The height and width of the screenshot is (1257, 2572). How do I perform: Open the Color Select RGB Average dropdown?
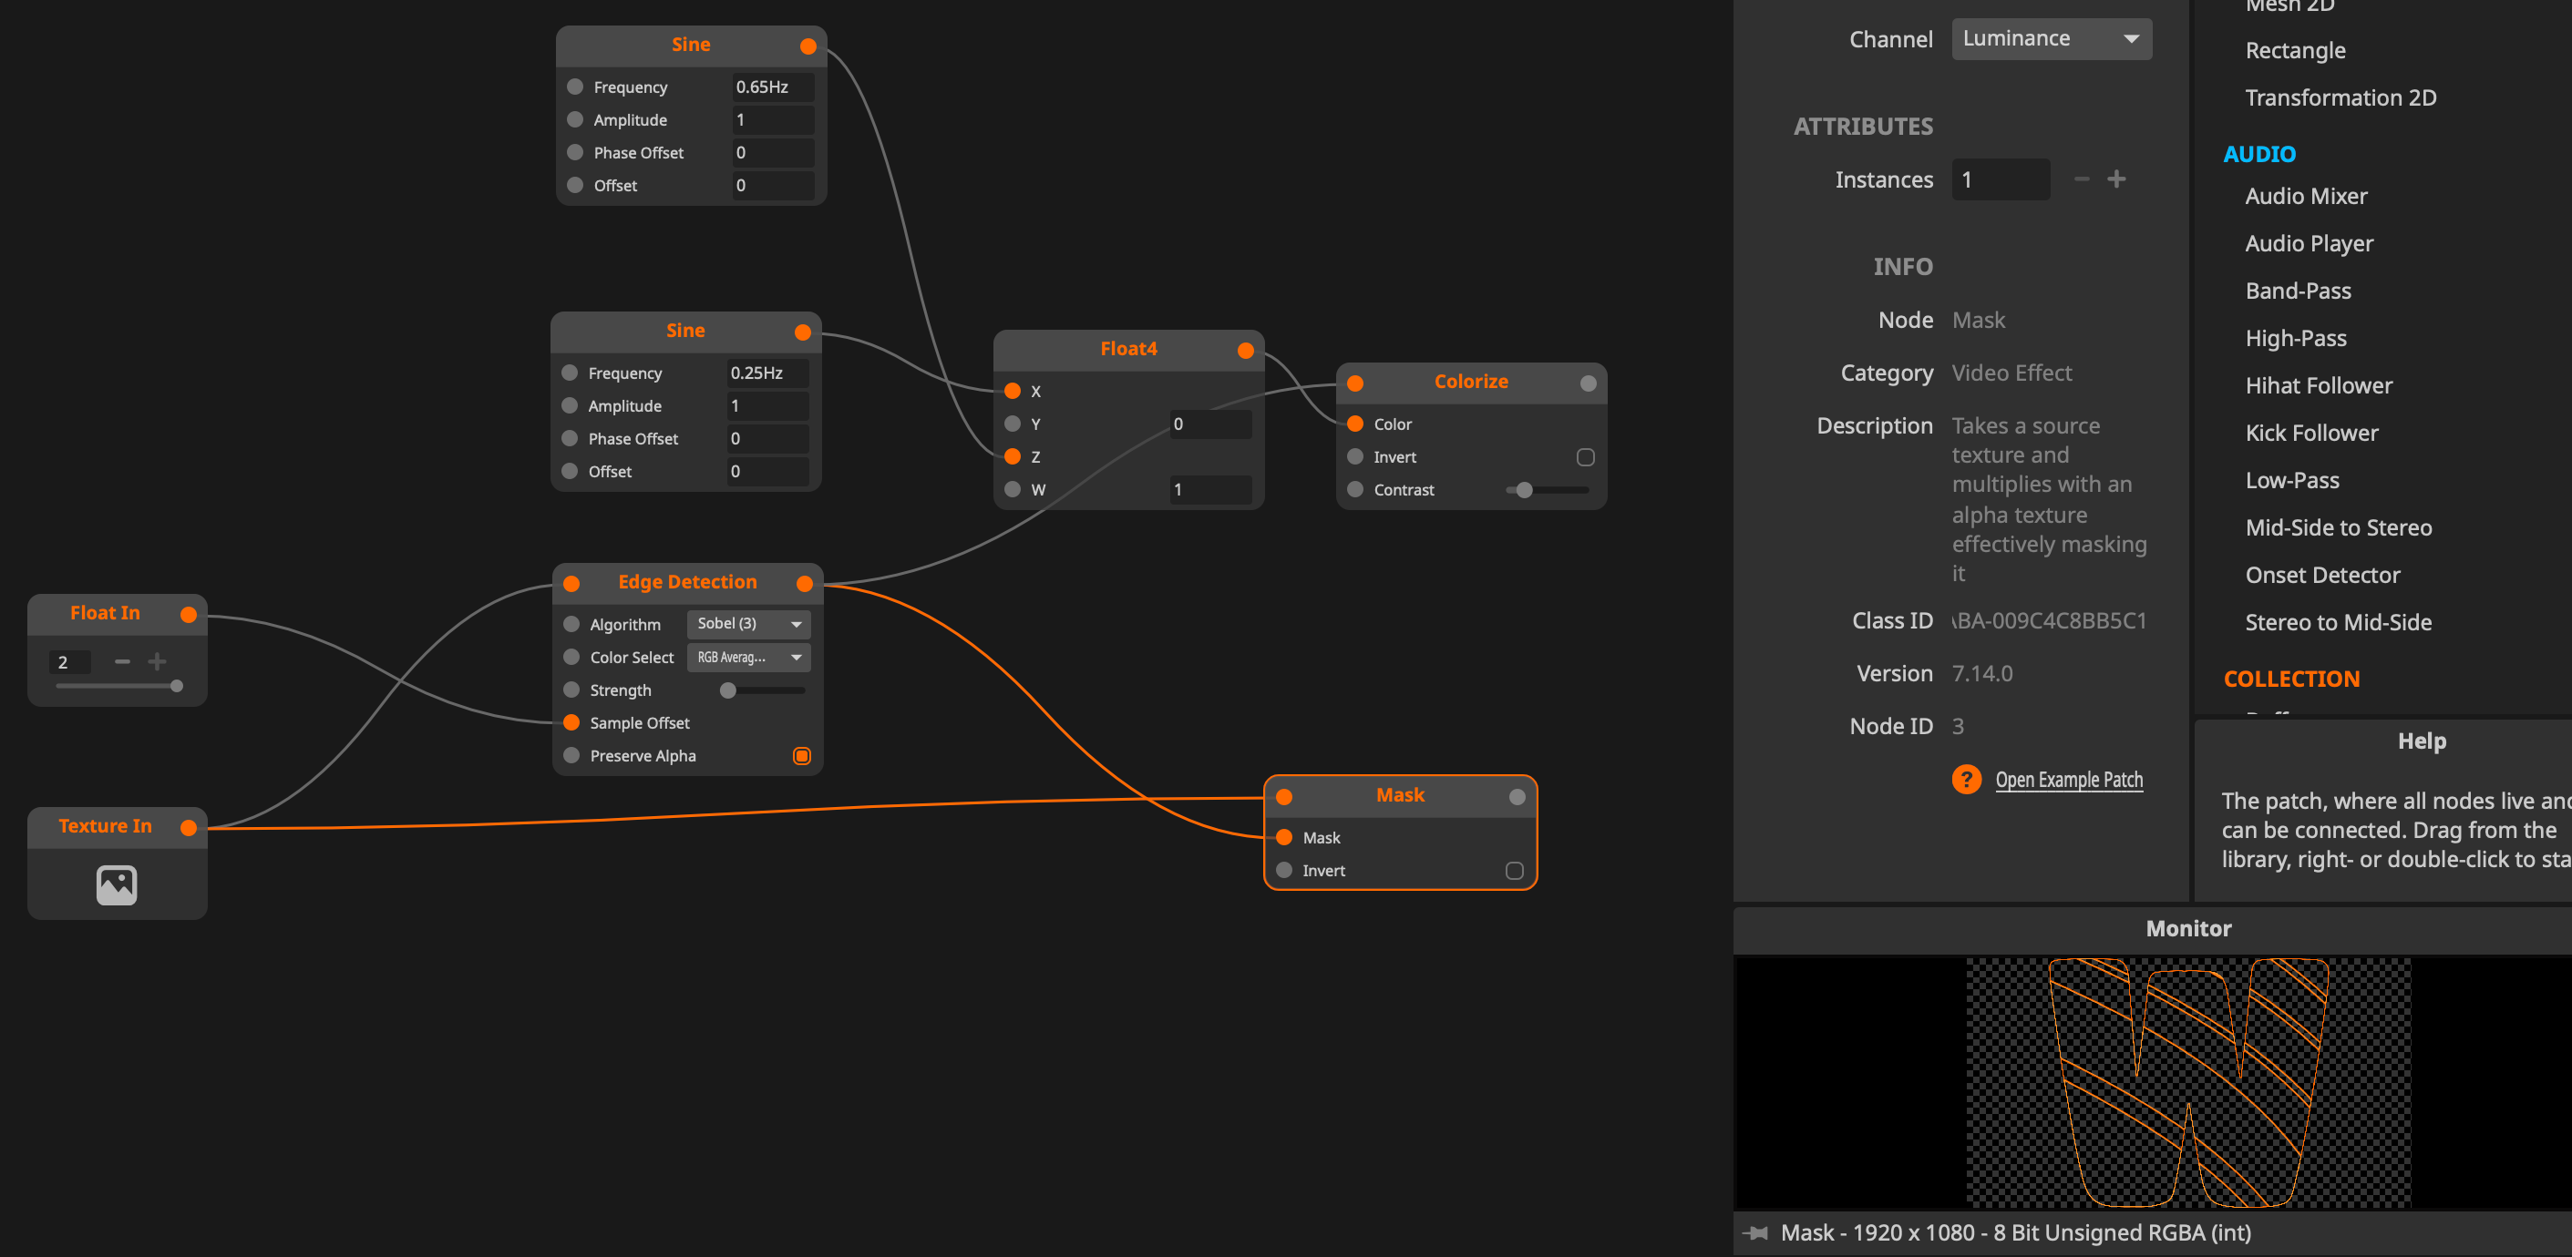(x=748, y=658)
